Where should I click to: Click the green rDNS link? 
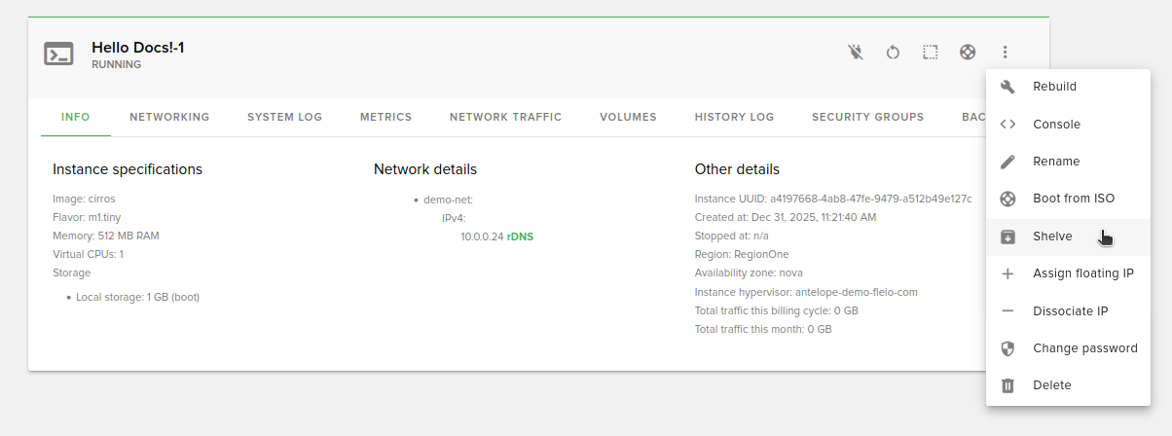coord(520,236)
